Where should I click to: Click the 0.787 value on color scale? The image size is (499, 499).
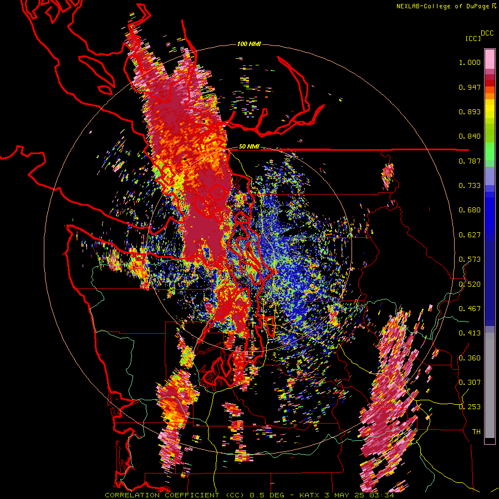coord(470,161)
